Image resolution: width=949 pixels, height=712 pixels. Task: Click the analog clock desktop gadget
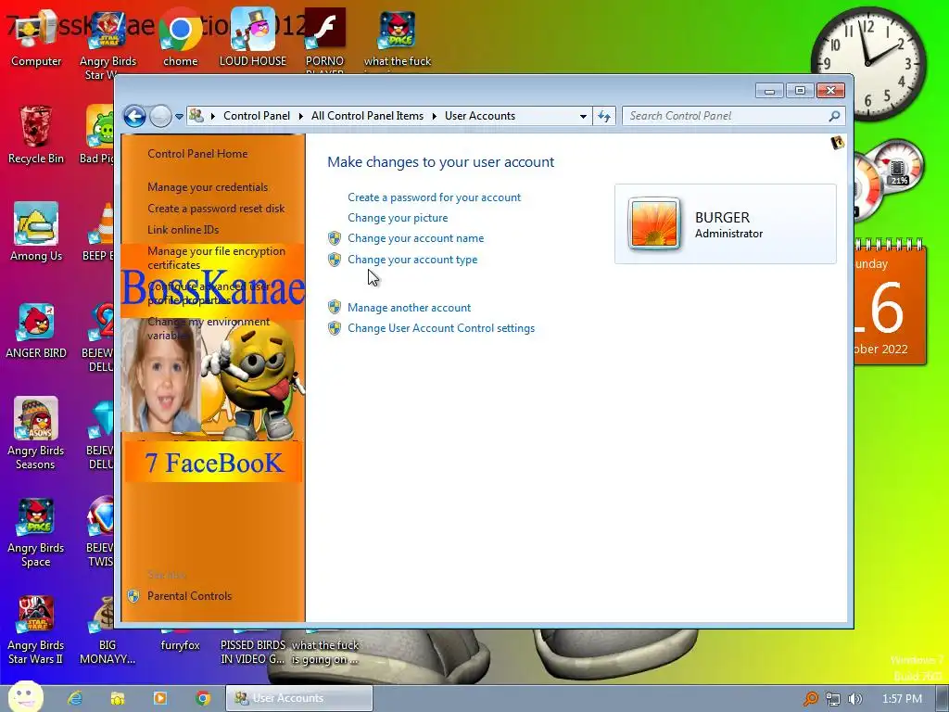click(868, 64)
